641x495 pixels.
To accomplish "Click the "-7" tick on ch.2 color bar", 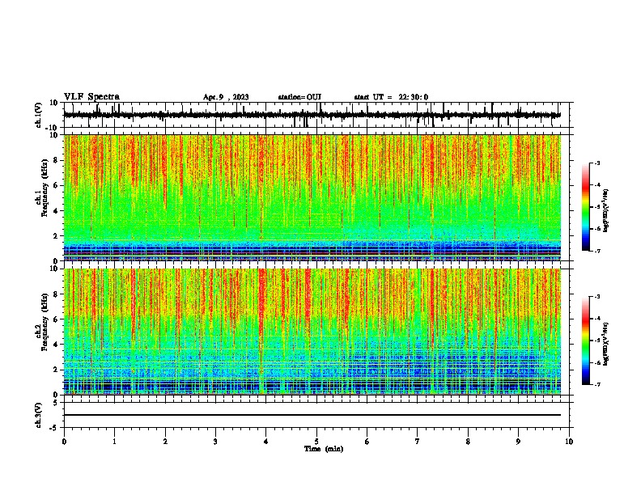I will pos(596,384).
